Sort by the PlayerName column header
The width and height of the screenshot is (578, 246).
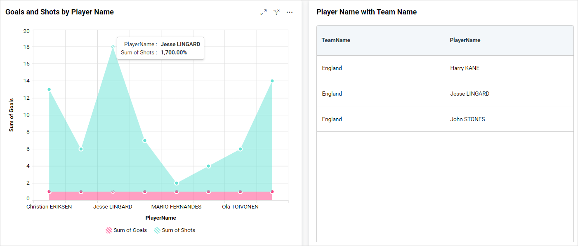coord(465,40)
